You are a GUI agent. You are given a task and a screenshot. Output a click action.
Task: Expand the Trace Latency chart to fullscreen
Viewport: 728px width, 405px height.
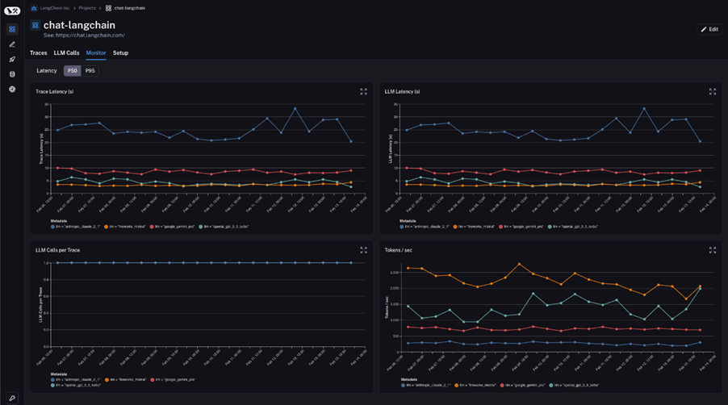tap(363, 92)
